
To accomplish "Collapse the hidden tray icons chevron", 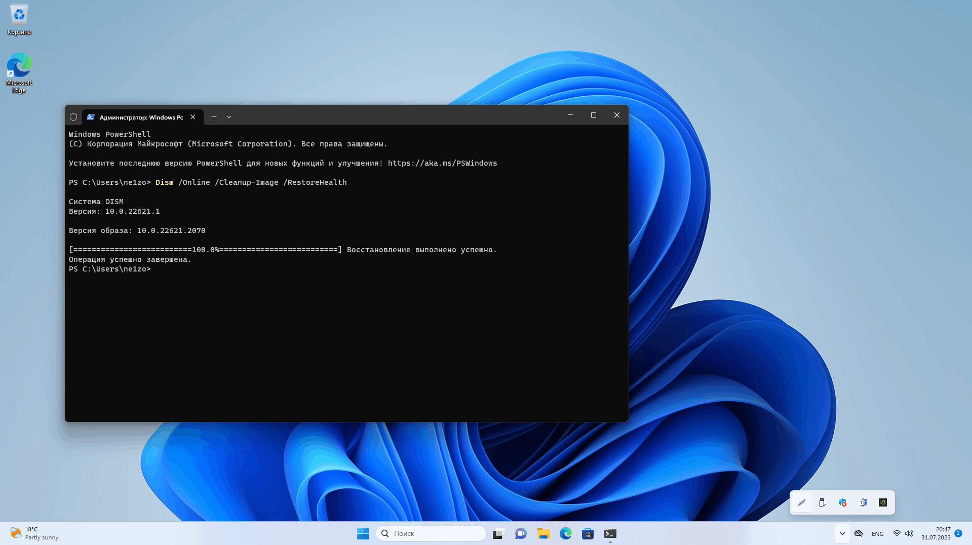I will (842, 533).
